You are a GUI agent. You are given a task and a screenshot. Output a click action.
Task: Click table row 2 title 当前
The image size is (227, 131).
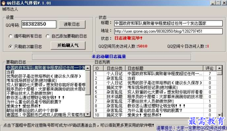tap(131, 78)
